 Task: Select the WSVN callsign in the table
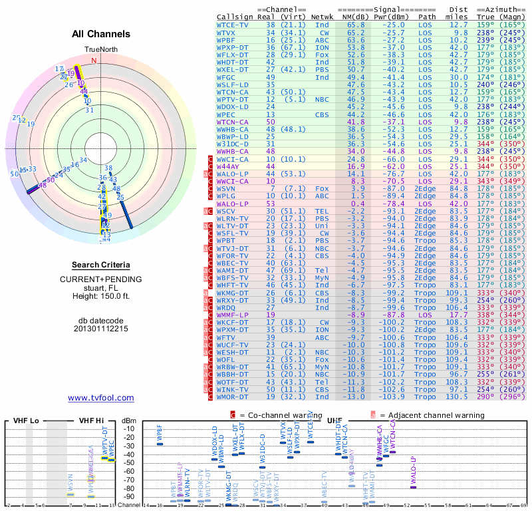tap(225, 189)
